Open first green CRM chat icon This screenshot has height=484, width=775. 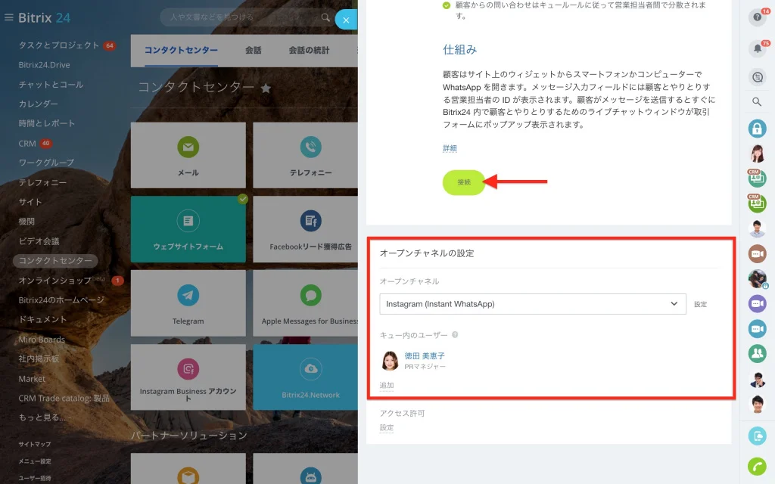click(757, 178)
